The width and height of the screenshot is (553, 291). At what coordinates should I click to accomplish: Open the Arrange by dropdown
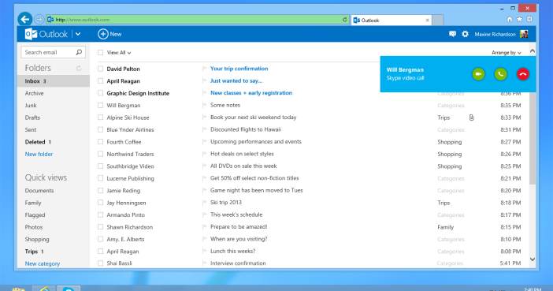(x=507, y=53)
